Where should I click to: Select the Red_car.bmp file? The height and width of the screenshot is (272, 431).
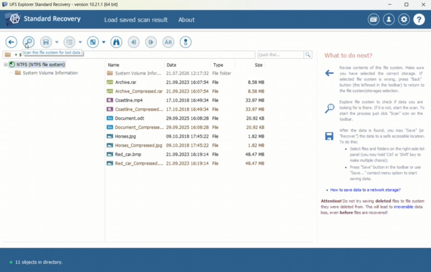(186, 154)
